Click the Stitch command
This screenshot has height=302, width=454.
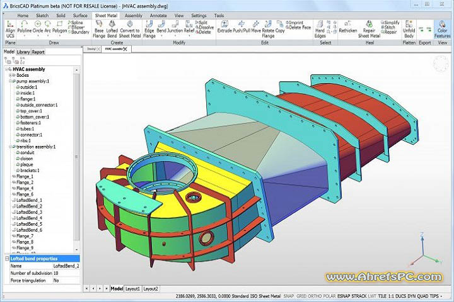pyautogui.click(x=388, y=27)
